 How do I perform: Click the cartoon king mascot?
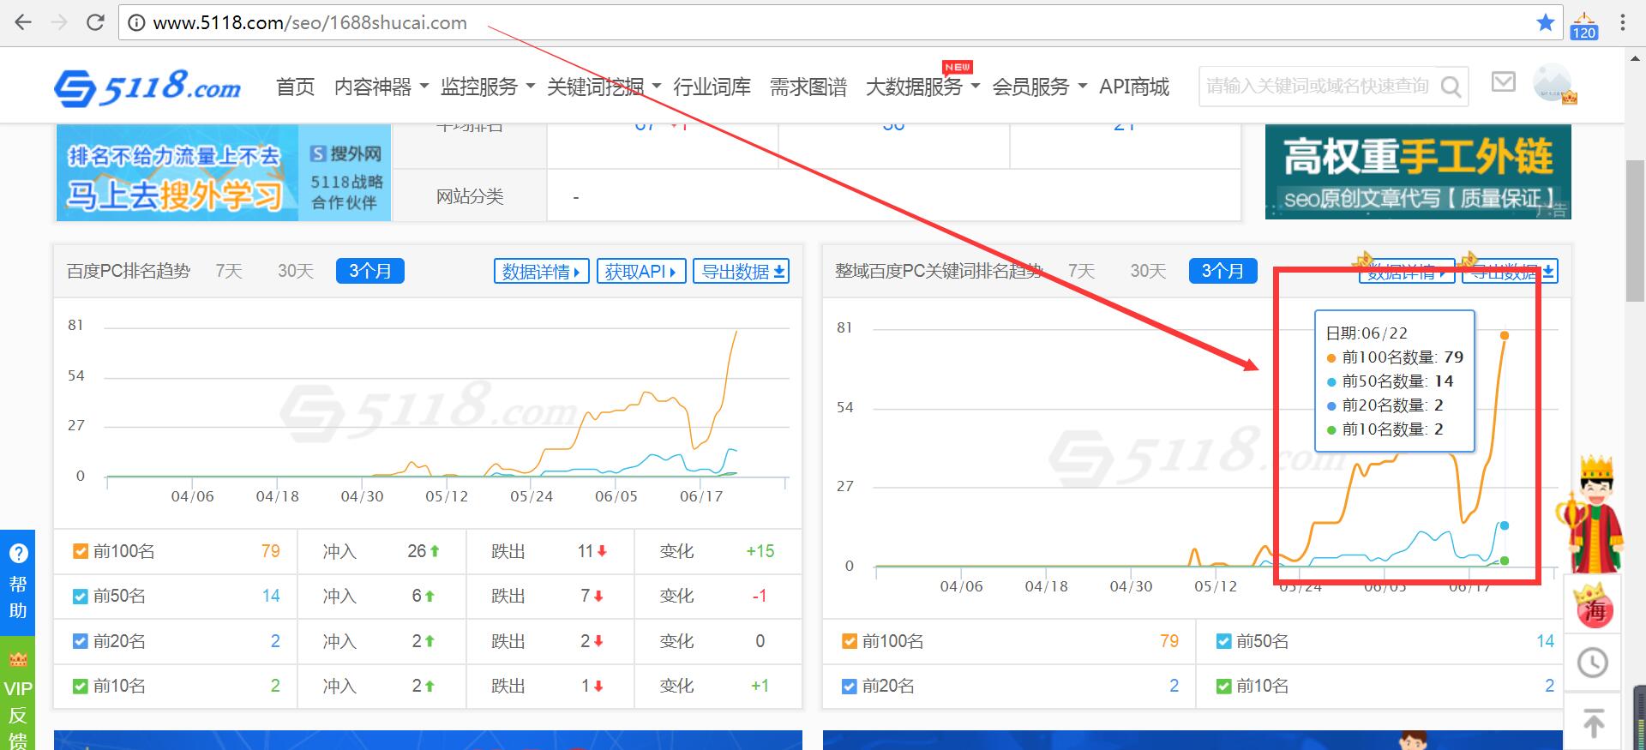[x=1593, y=514]
